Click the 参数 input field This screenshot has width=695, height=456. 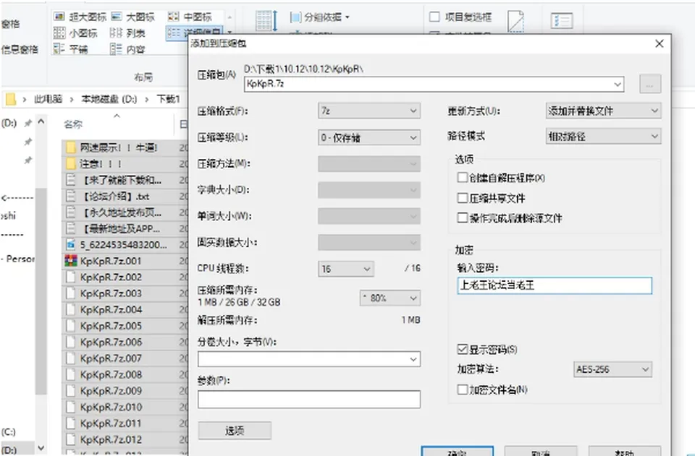coord(309,400)
